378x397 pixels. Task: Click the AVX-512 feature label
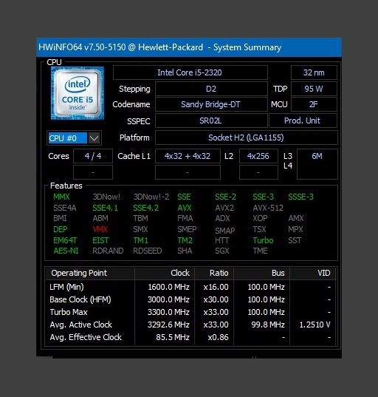(268, 208)
